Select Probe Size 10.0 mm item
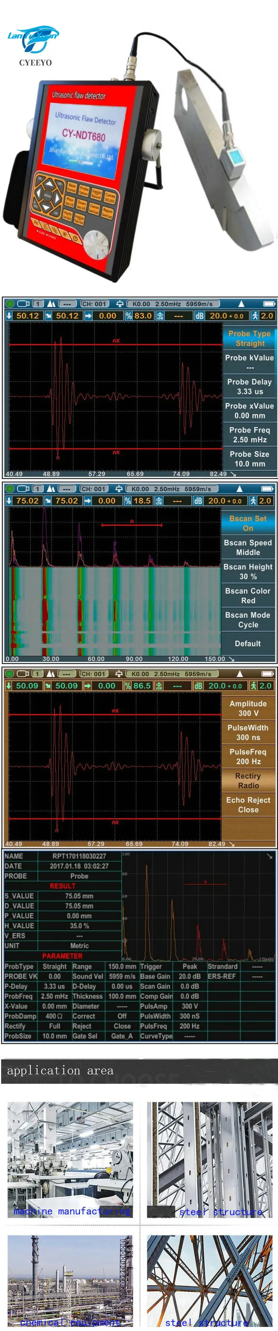This screenshot has width=278, height=1331. click(x=249, y=459)
